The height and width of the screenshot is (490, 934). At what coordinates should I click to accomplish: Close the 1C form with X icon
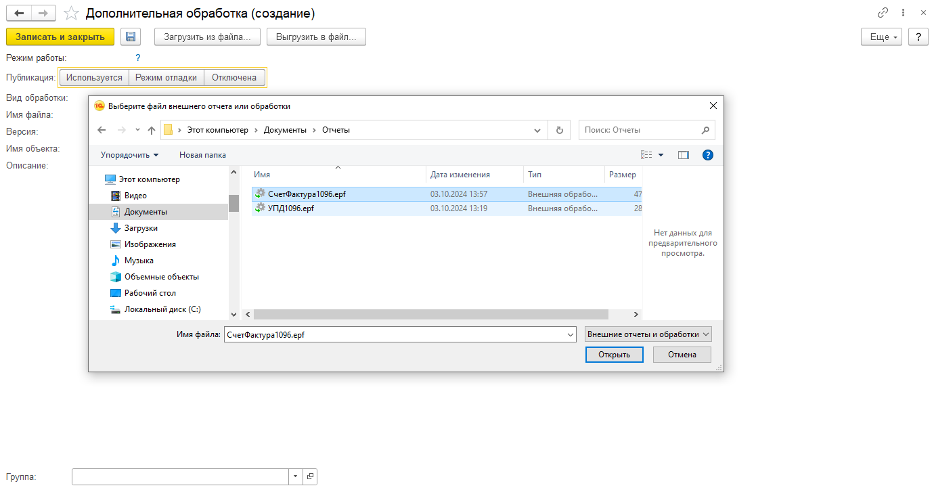(x=922, y=13)
